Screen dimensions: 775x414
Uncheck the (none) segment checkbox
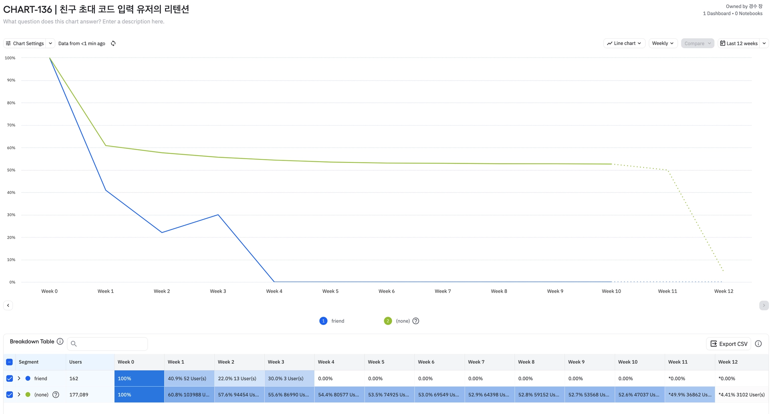point(10,395)
